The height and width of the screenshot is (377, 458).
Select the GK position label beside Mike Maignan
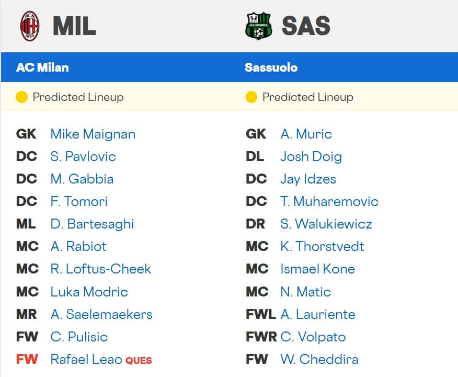[x=26, y=134]
